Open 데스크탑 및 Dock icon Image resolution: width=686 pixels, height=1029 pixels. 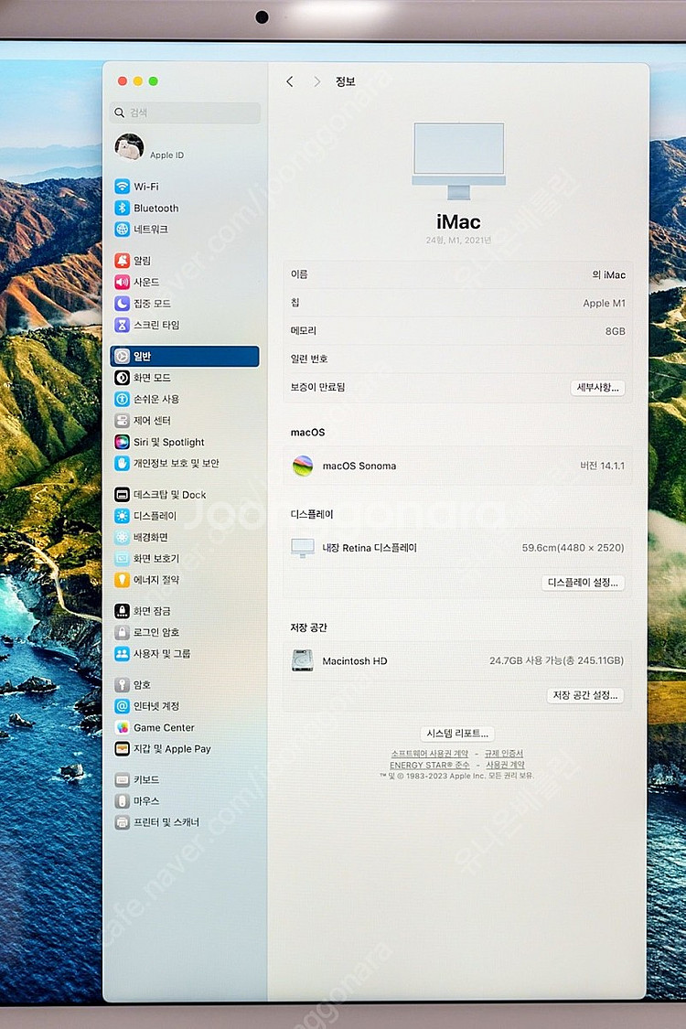point(122,495)
